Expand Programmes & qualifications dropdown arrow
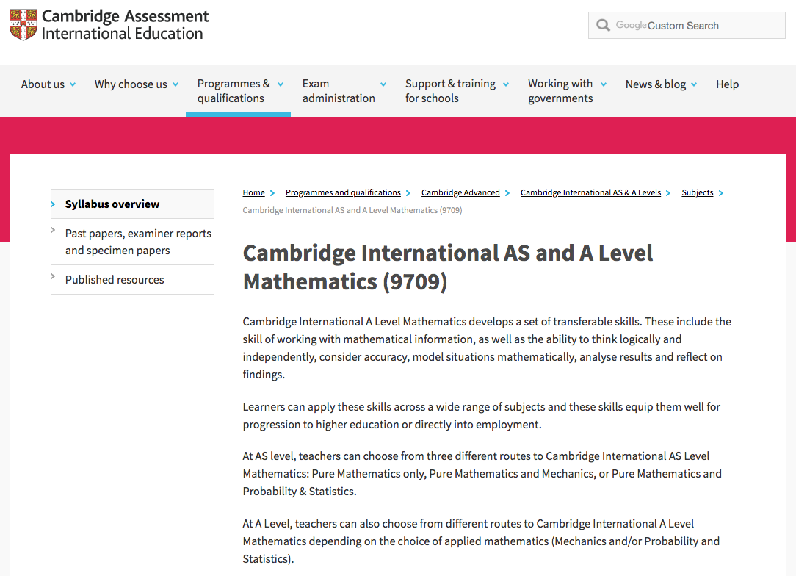Image resolution: width=796 pixels, height=576 pixels. 281,84
